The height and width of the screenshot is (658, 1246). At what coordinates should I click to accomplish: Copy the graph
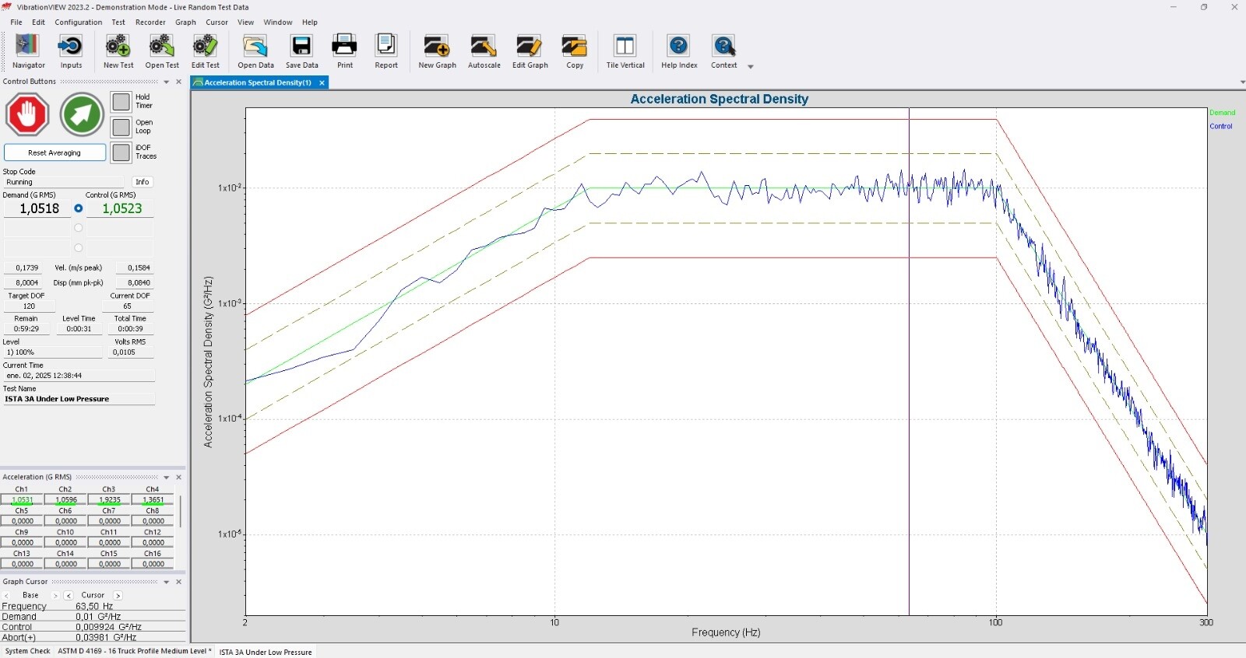575,52
